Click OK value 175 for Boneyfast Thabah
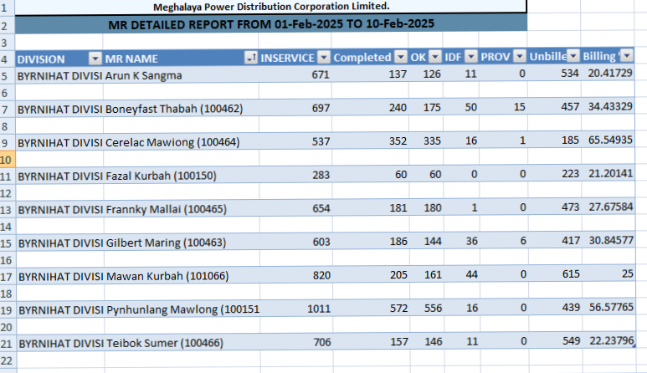Viewport: 647px width, 373px height. coord(426,108)
